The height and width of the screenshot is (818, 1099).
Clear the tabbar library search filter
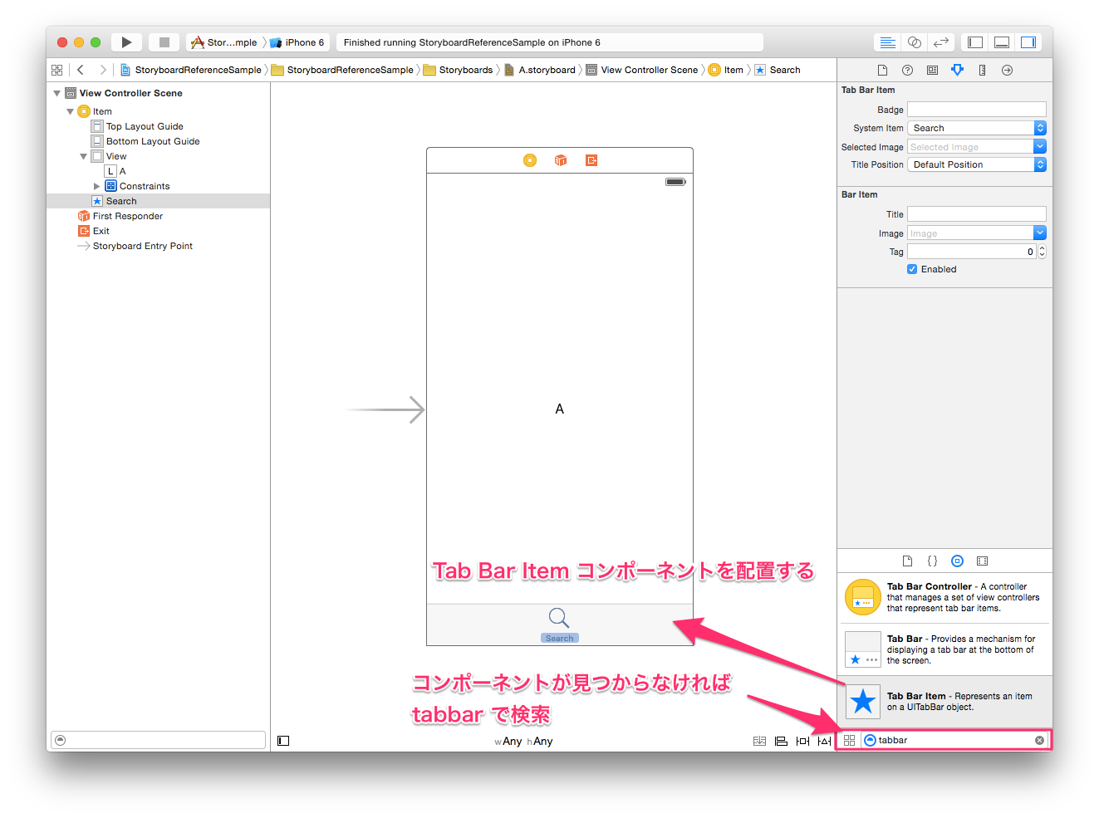tap(1039, 740)
